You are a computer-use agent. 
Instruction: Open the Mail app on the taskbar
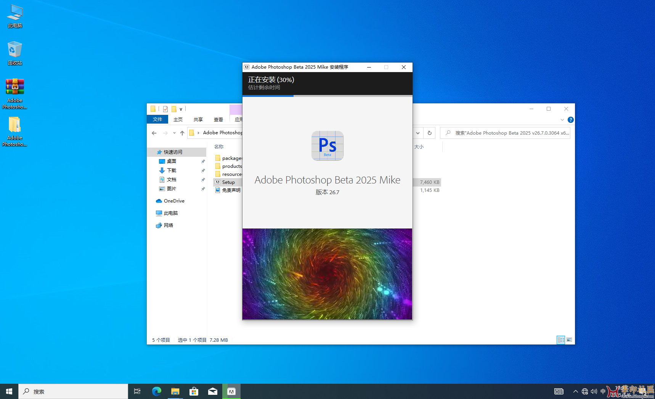click(x=213, y=391)
